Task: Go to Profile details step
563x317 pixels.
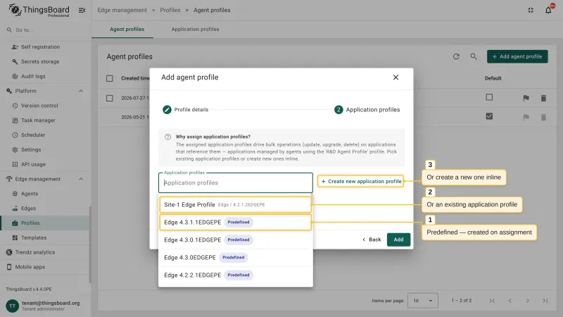Action: (185, 110)
